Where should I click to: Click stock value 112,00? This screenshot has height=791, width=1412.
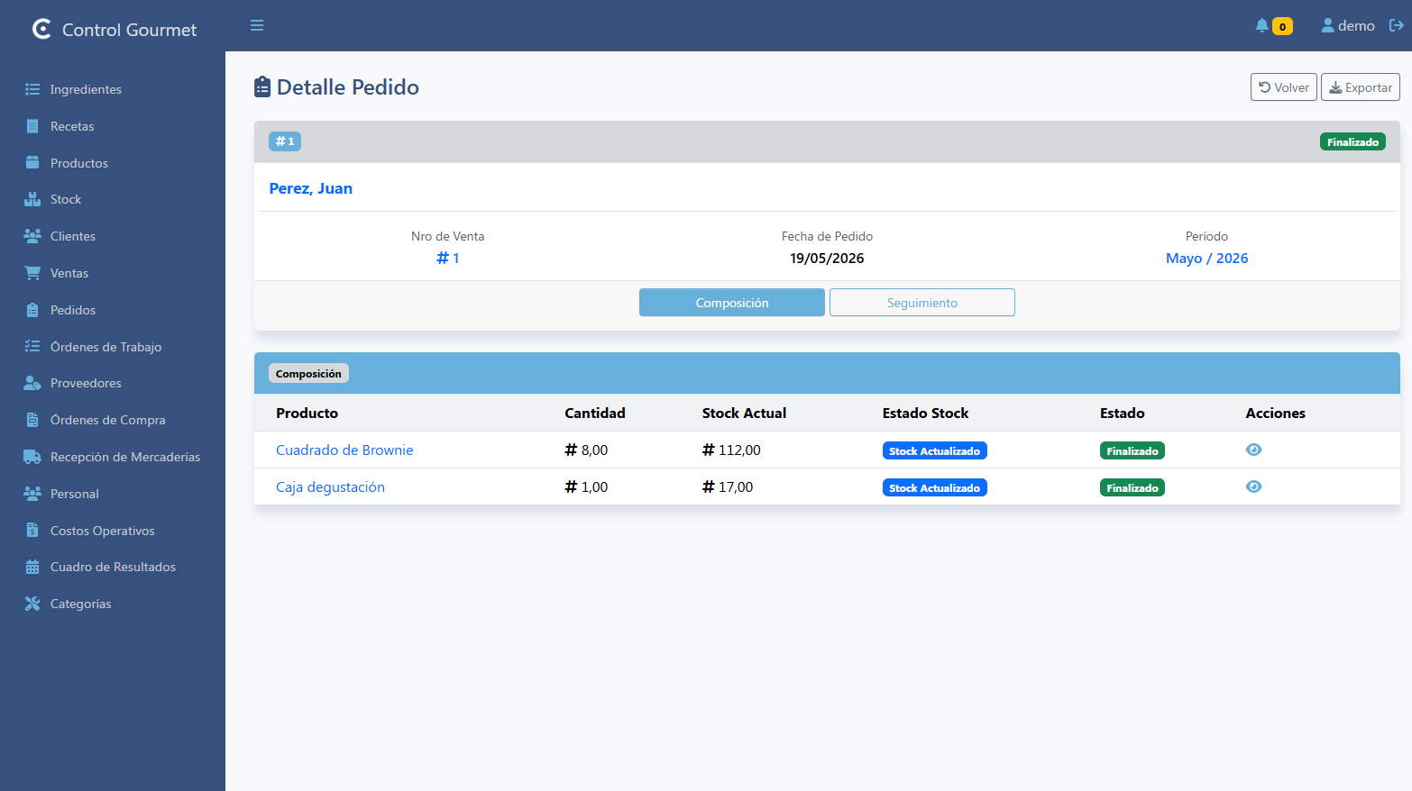point(731,450)
